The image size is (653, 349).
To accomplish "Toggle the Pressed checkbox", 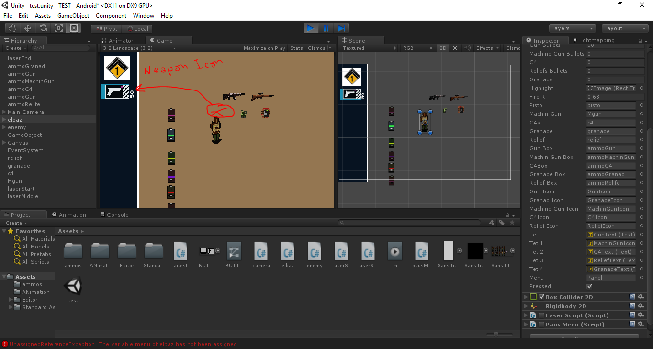I will click(x=589, y=286).
